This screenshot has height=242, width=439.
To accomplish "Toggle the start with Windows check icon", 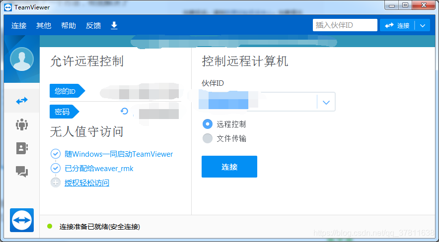I will [x=56, y=154].
